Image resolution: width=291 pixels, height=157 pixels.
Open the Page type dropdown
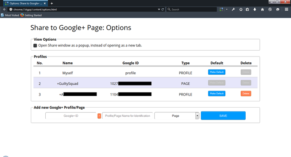point(177,115)
